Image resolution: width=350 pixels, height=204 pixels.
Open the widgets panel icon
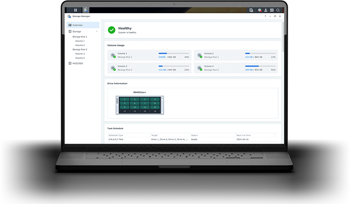(x=272, y=10)
